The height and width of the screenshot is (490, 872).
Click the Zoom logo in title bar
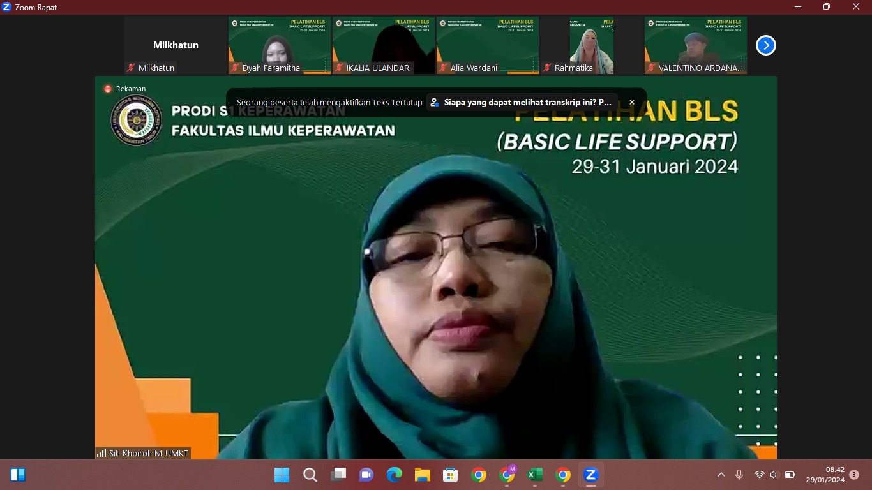(7, 7)
